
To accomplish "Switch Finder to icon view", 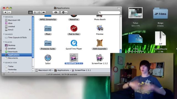I will click(x=30, y=12).
